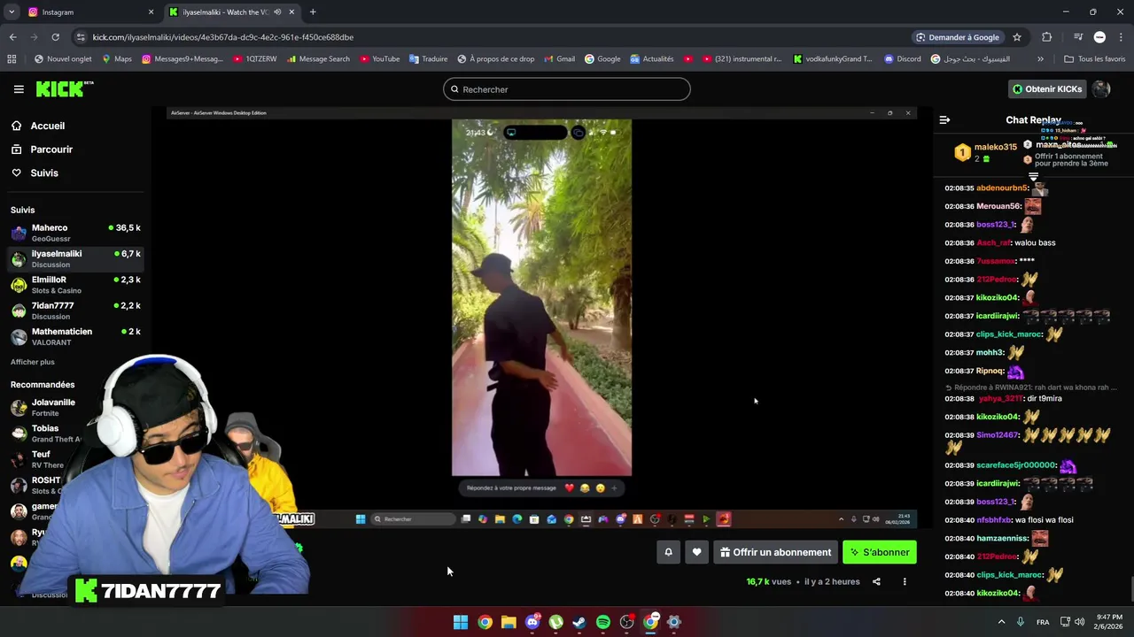The height and width of the screenshot is (637, 1134).
Task: Open Mathematicien VALORANT channel
Action: (x=76, y=336)
